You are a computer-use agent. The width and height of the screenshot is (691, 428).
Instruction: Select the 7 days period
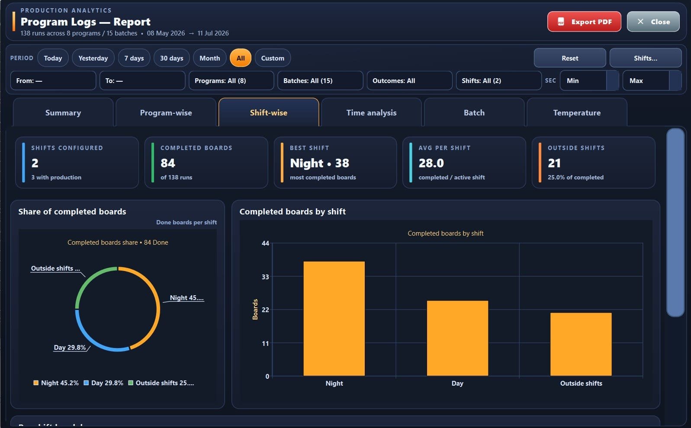(134, 58)
